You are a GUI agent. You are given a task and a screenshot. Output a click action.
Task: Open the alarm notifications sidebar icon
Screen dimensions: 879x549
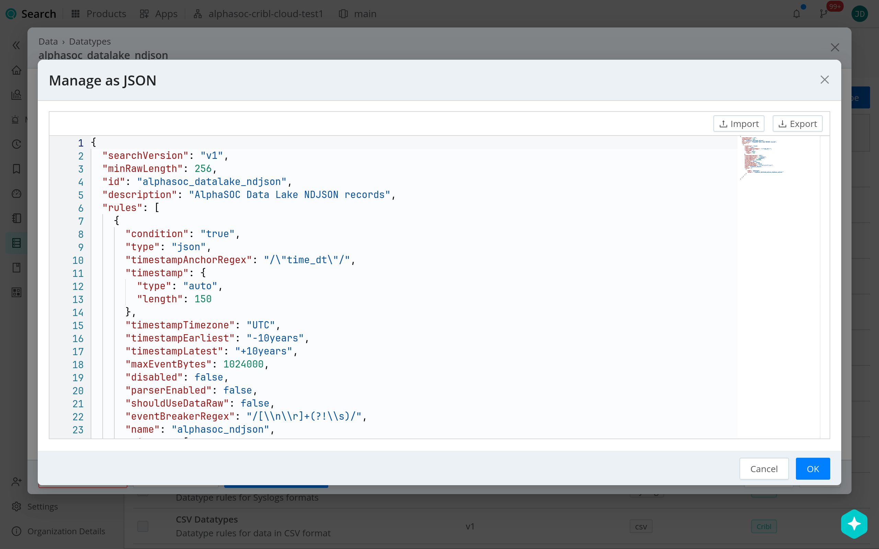[x=15, y=119]
